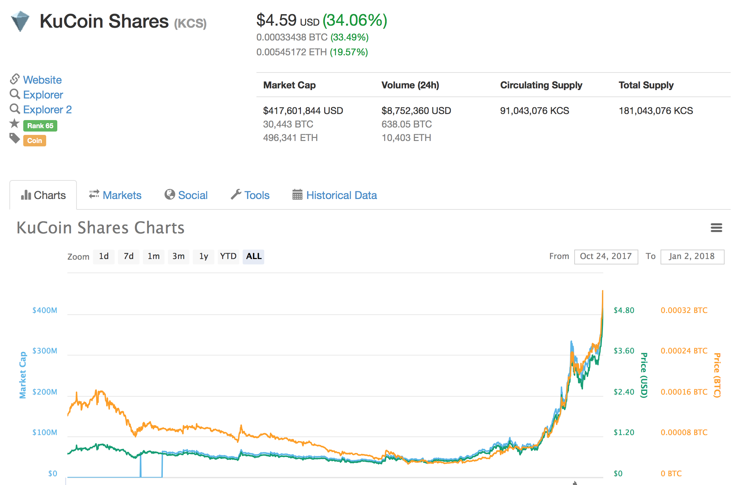Image resolution: width=732 pixels, height=485 pixels.
Task: Click the 181,043,076 KCS total supply
Action: pos(656,111)
